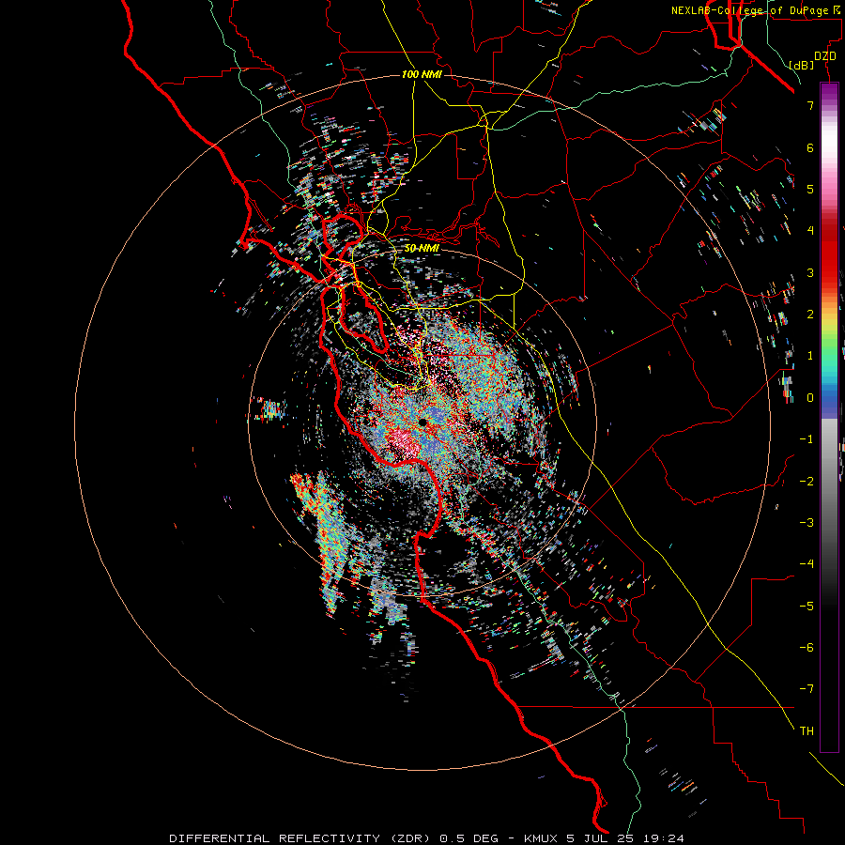This screenshot has width=845, height=845.
Task: Click the black radar site dot at center
Action: [423, 422]
